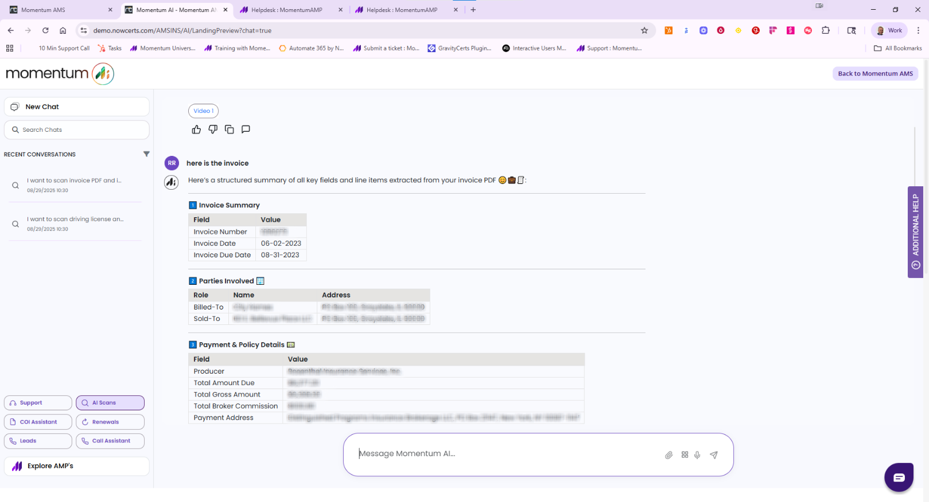Open the Submit a ticket bookmark

pyautogui.click(x=386, y=48)
